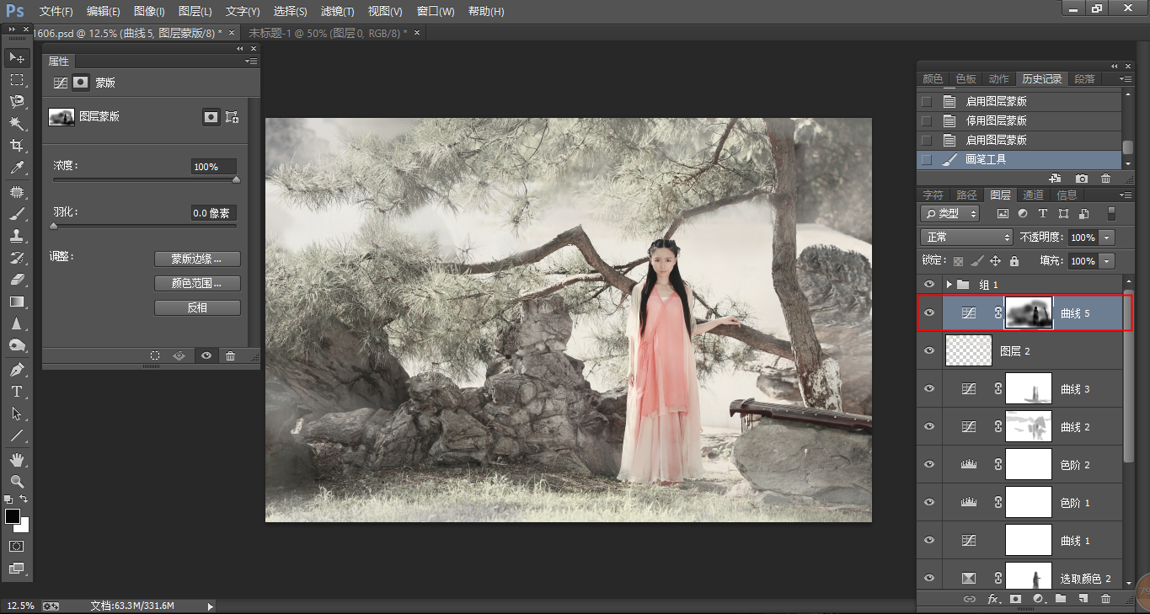1150x614 pixels.
Task: Click the 反相 button
Action: [198, 308]
